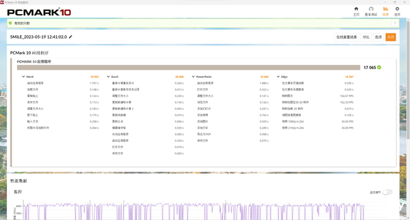
Task: Click the Excel value 0.264 s
Action: (179, 83)
